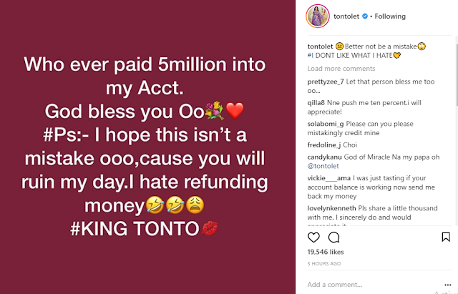The image size is (458, 294).
Task: Expand Load more comments
Action: [x=341, y=69]
